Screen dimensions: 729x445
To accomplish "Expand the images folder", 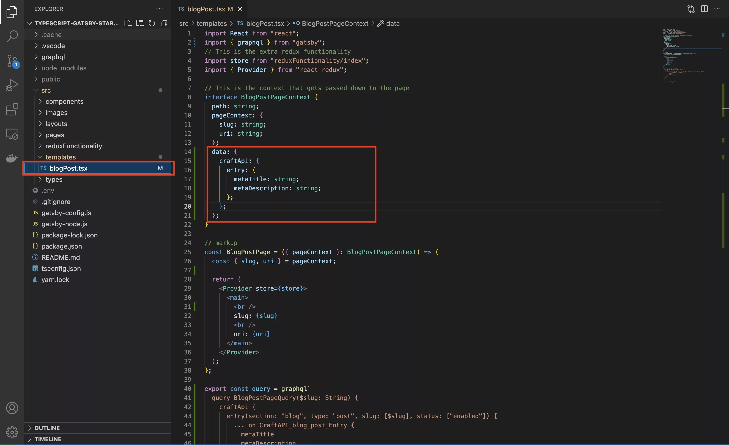I will pyautogui.click(x=98, y=113).
